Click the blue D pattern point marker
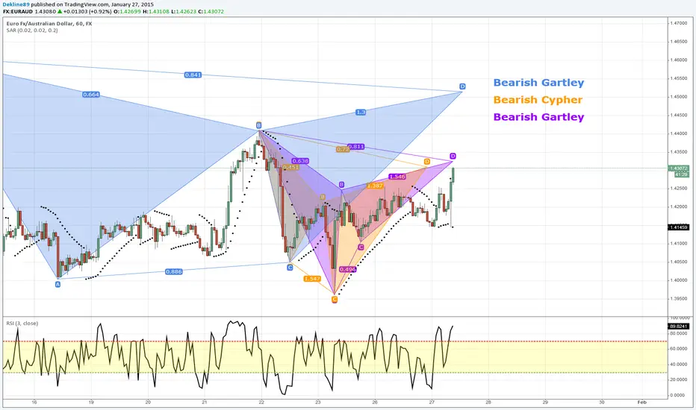Viewport: 696px width, 410px height. click(x=462, y=86)
